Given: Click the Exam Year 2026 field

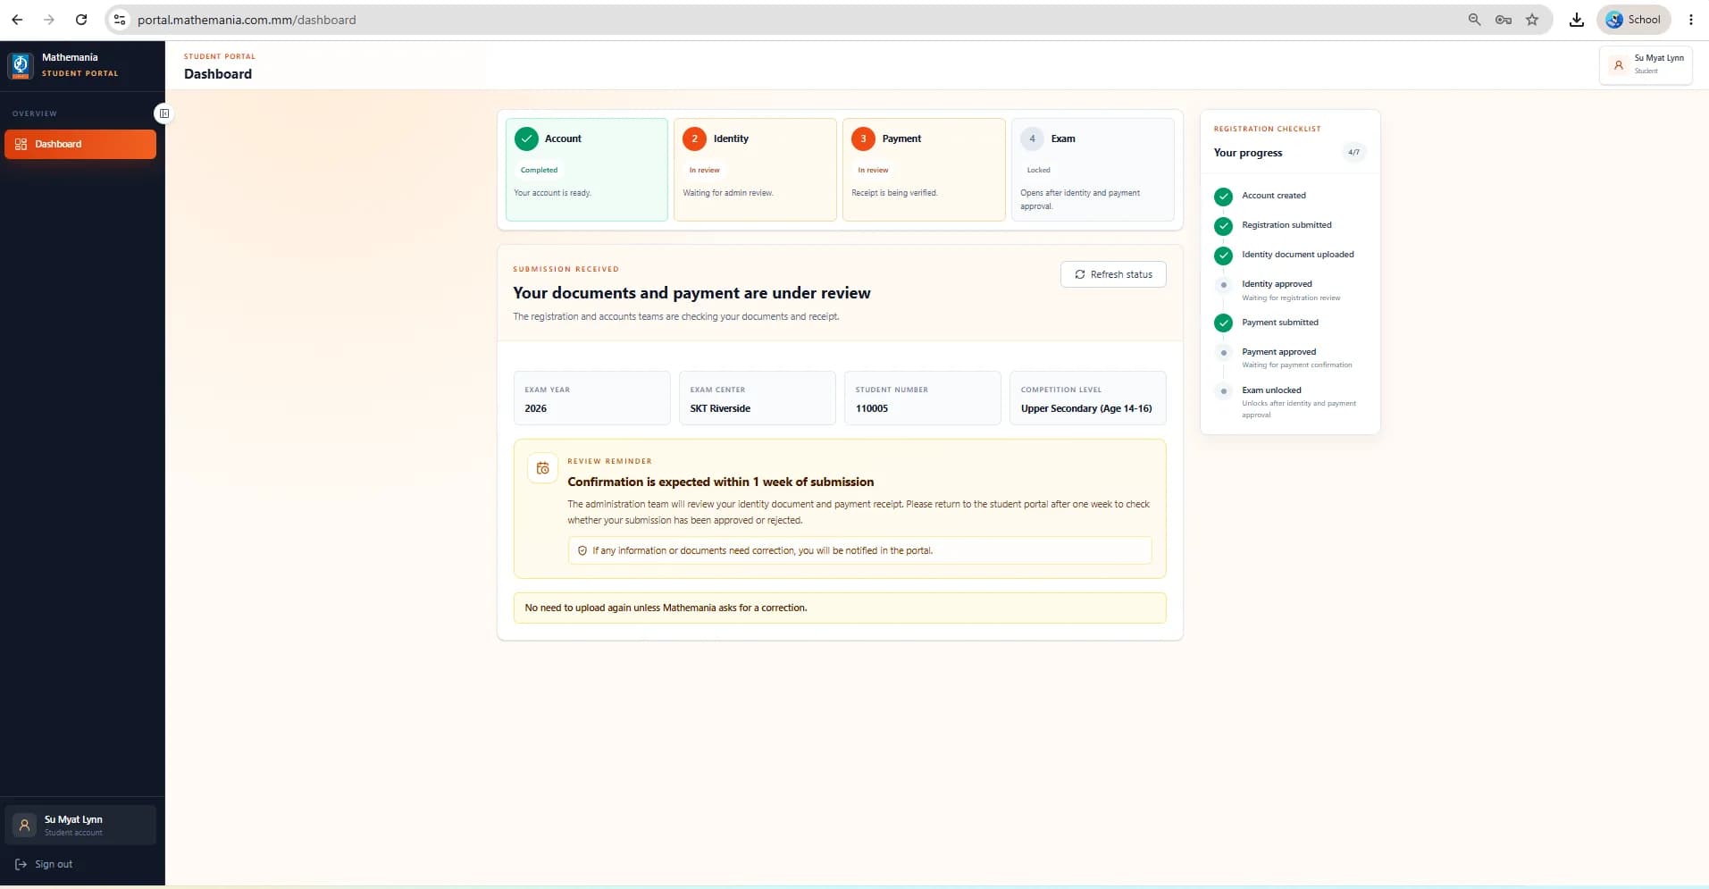Looking at the screenshot, I should click(591, 398).
